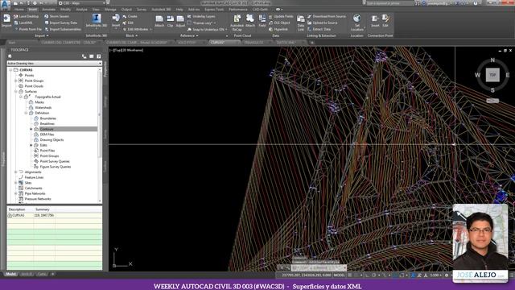Expand the Point Groups tree node
Screen dimensions: 515x290
(x=16, y=81)
